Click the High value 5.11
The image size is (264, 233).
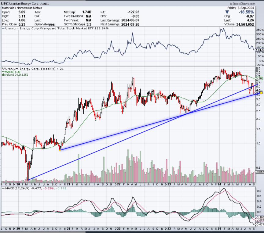[22, 16]
